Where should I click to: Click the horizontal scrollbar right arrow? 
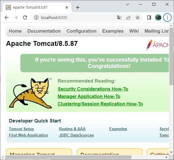166,157
